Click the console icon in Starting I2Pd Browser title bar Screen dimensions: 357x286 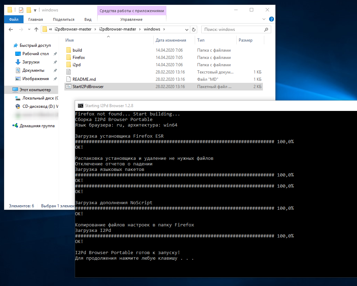point(80,106)
